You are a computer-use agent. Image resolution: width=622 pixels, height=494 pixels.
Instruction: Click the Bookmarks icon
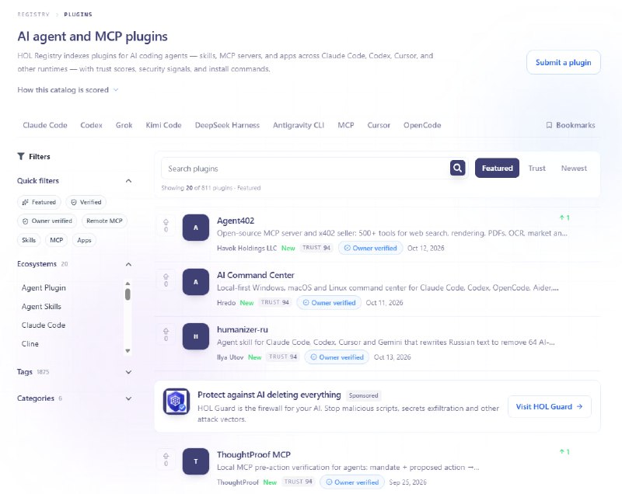click(x=549, y=125)
